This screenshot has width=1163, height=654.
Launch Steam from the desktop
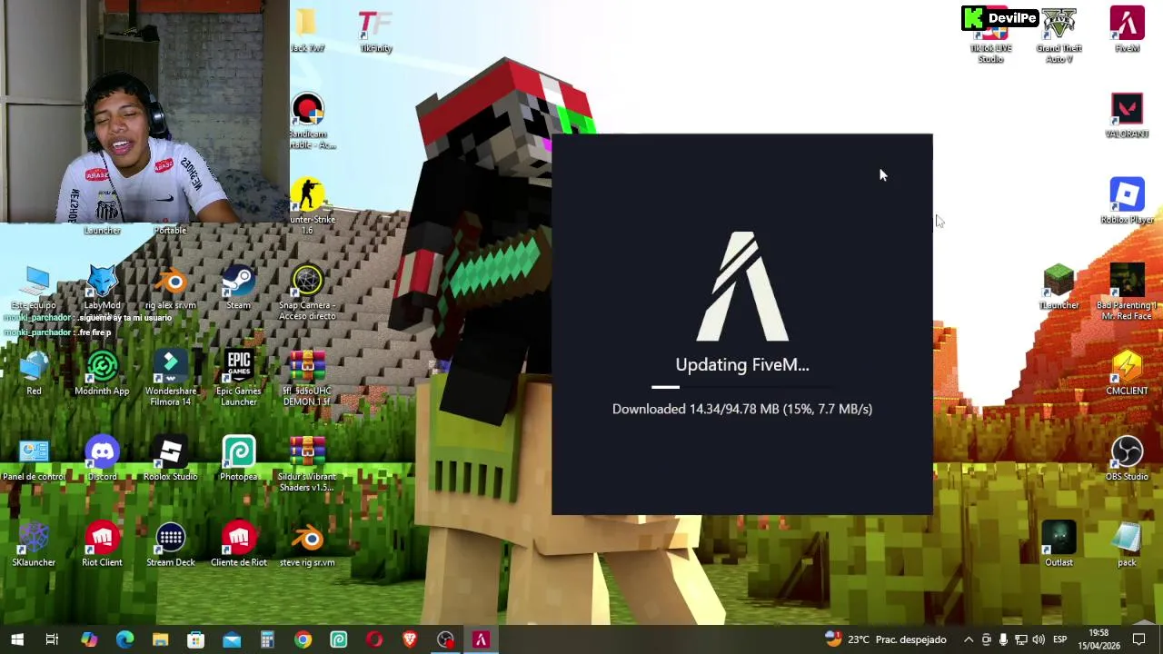(238, 287)
